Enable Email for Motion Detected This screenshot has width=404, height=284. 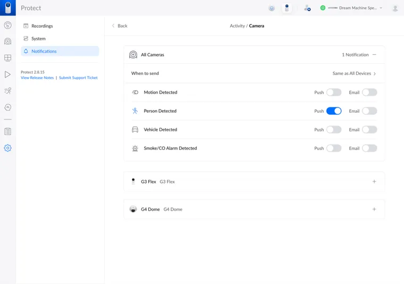tap(369, 92)
